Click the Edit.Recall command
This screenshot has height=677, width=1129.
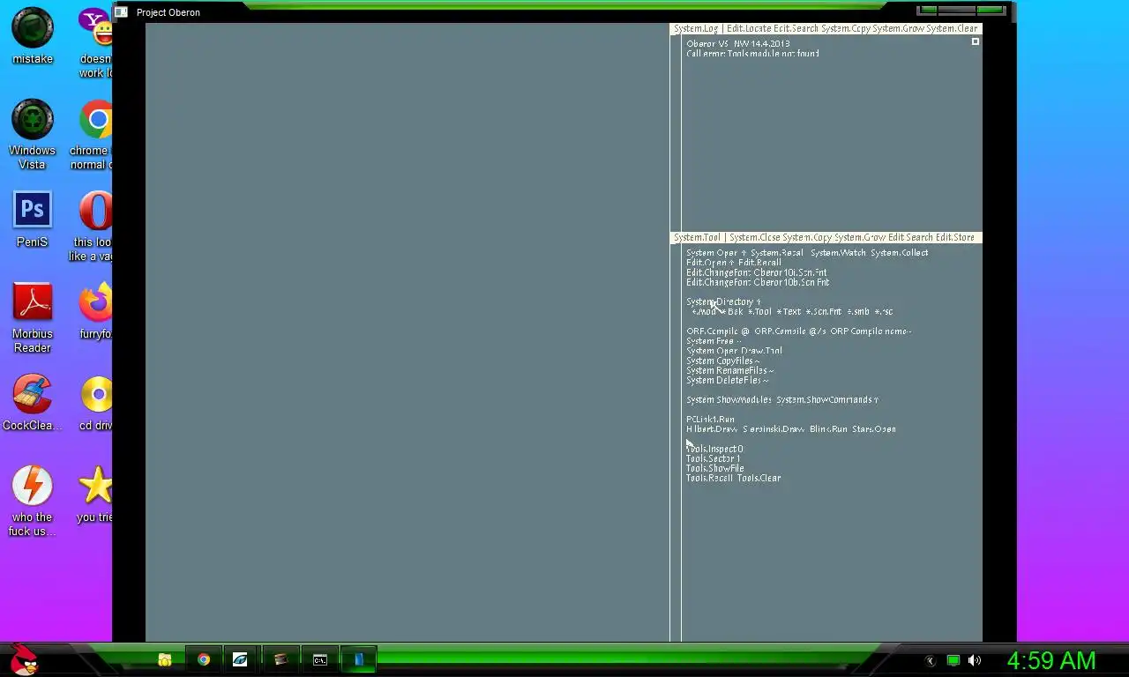pos(759,263)
